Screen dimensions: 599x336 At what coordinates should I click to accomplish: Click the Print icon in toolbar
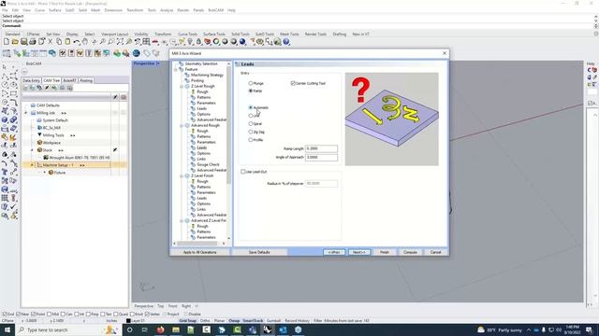(x=33, y=42)
